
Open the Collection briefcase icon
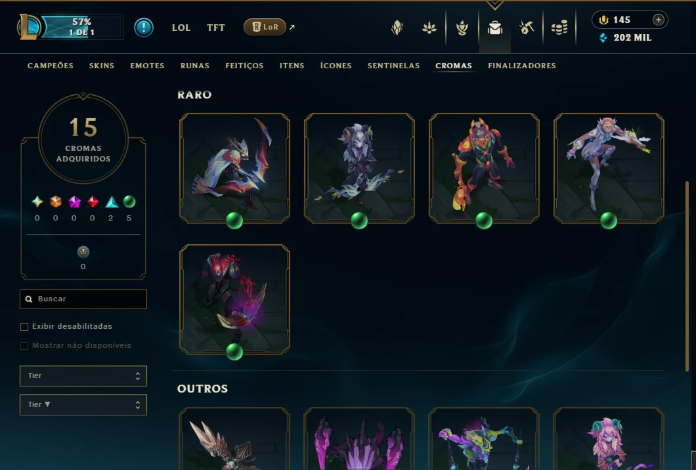click(x=495, y=28)
